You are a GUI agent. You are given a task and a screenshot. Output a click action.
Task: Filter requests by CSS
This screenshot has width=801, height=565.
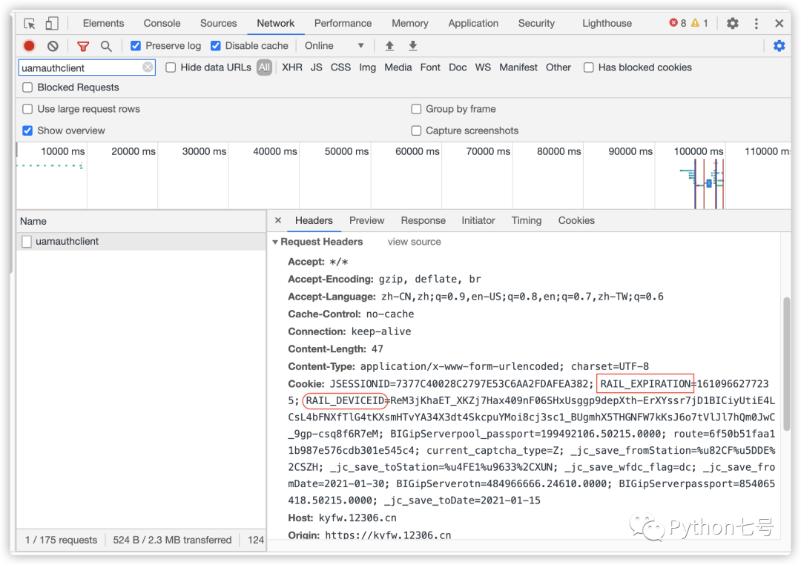point(340,67)
